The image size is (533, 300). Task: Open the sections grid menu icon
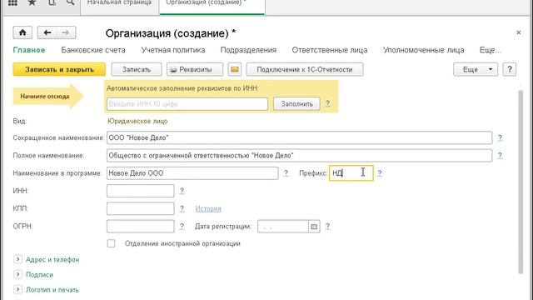point(12,2)
